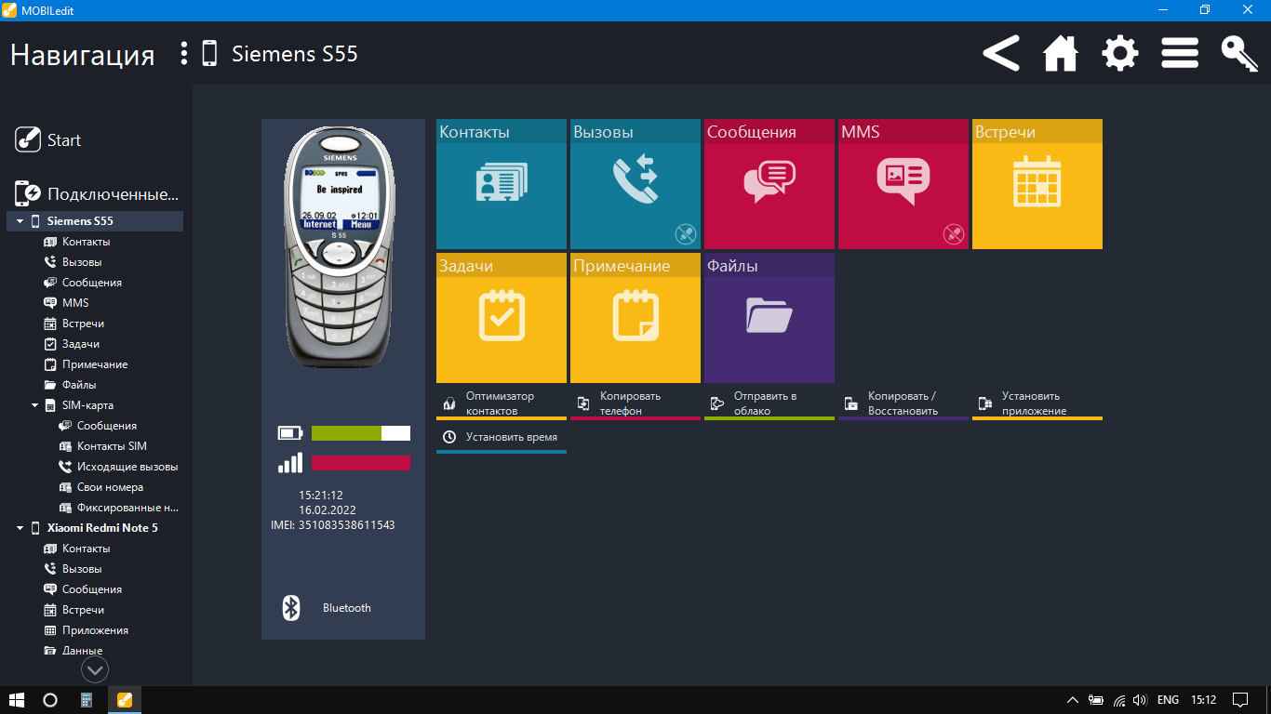Select Вызовы under Siemens S55
Image resolution: width=1271 pixels, height=714 pixels.
click(x=73, y=262)
